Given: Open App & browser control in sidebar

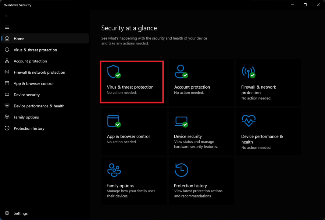Looking at the screenshot, I should (33, 84).
